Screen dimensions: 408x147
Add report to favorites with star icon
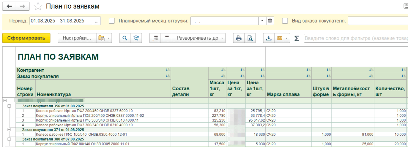click(x=38, y=6)
